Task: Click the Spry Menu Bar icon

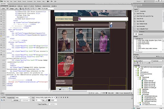Action: pos(135,21)
